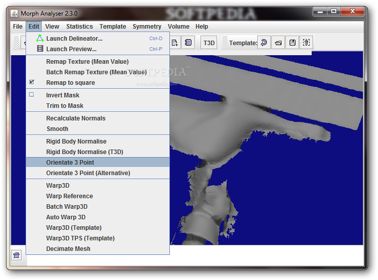Image resolution: width=378 pixels, height=280 pixels.
Task: Select Warp Reference
Action: (98, 196)
